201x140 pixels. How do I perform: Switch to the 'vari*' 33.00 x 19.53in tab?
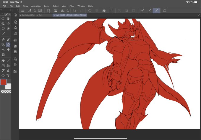pyautogui.click(x=70, y=15)
